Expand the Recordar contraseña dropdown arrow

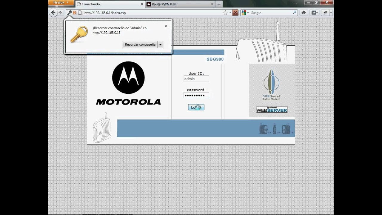pyautogui.click(x=160, y=44)
